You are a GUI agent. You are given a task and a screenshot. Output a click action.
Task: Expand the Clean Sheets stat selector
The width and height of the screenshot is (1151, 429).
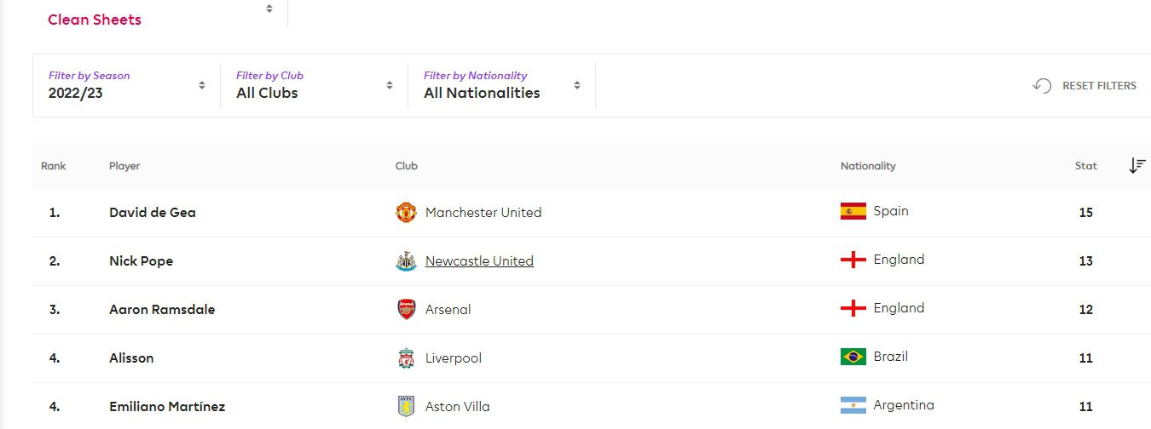pyautogui.click(x=160, y=14)
